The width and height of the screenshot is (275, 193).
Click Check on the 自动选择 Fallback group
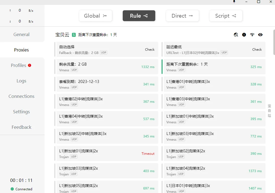[x=150, y=50]
